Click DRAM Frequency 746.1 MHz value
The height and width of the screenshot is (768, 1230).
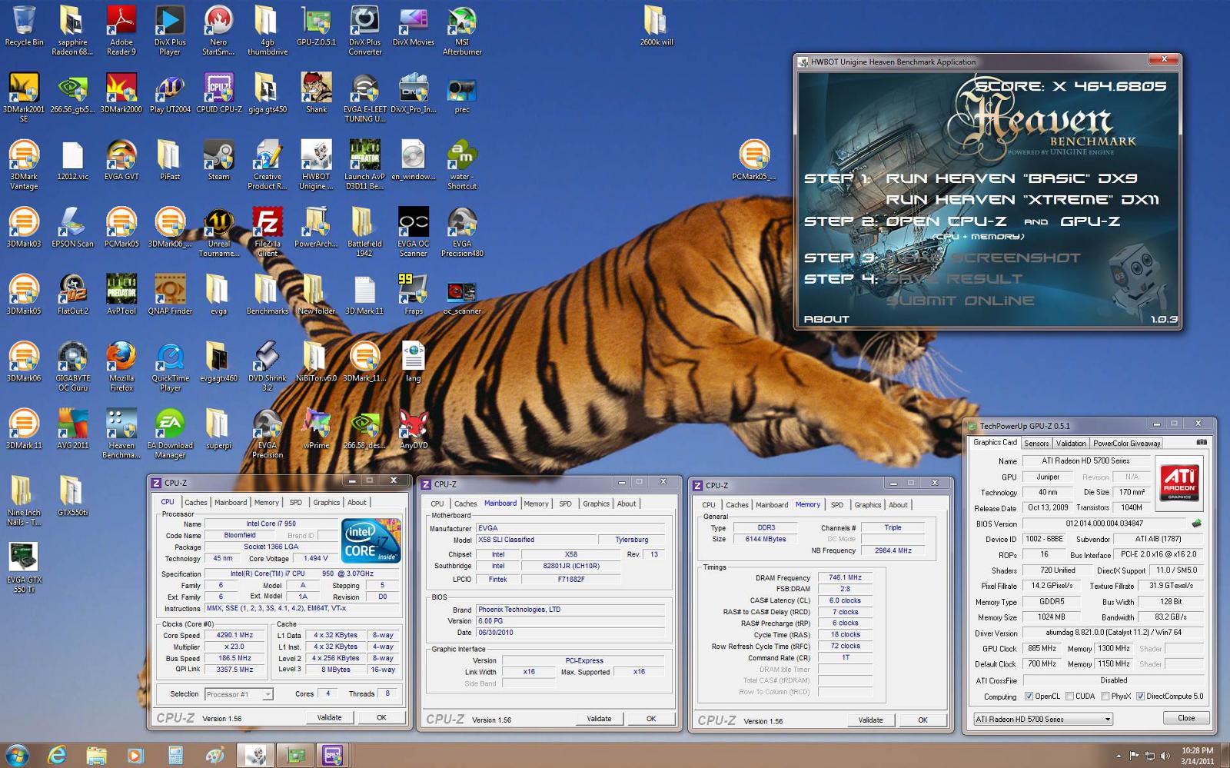[x=845, y=577]
